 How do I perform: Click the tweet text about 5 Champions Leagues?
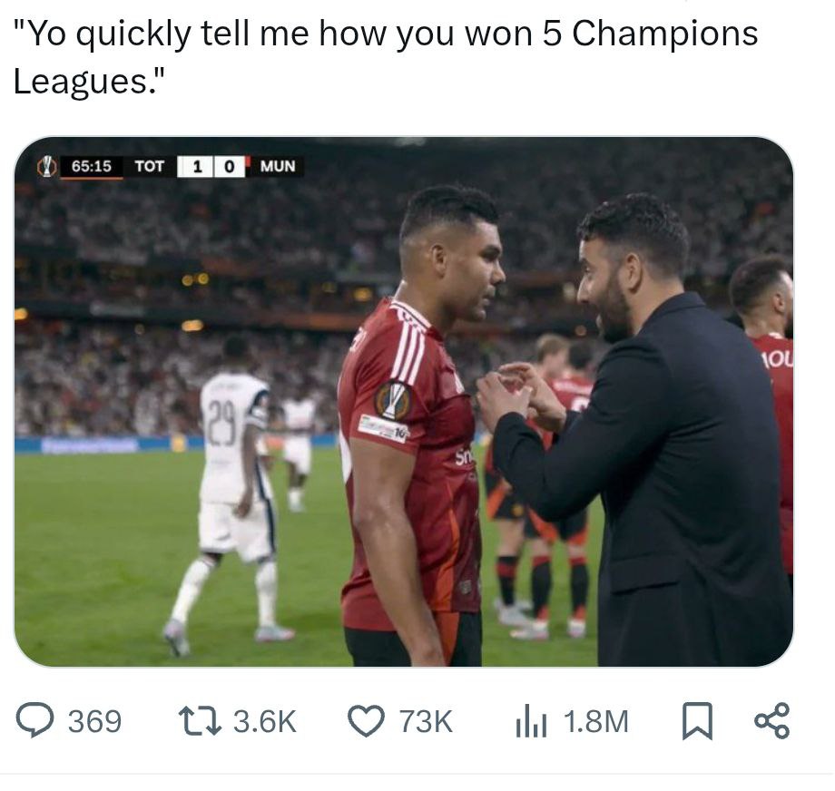(385, 57)
